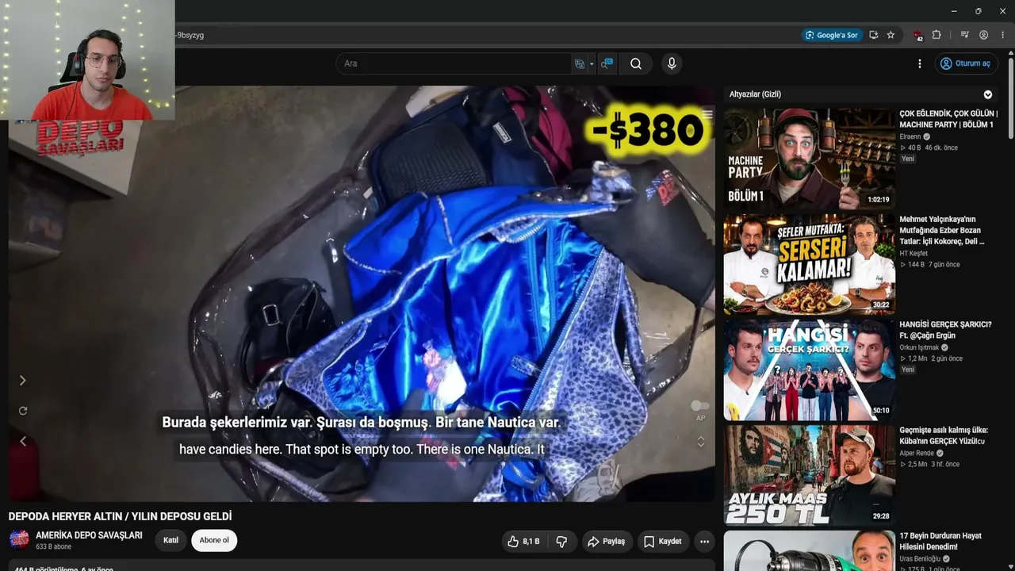1015x571 pixels.
Task: Open the 'AMERİKA DEPO SAVAŞLARI' channel name link
Action: pos(89,535)
